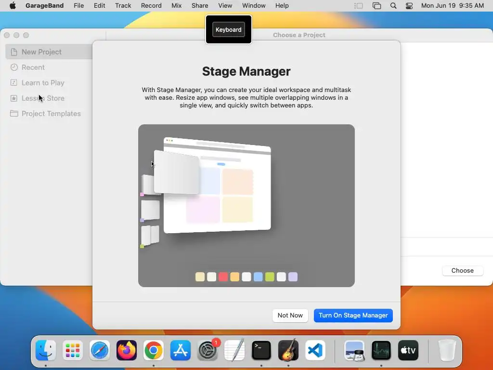Open Launchpad from the Dock

pyautogui.click(x=73, y=350)
